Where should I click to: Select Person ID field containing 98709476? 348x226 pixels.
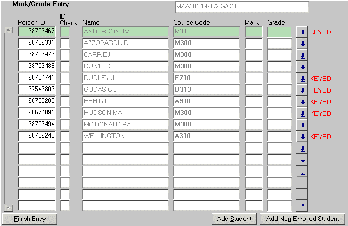[x=37, y=55]
